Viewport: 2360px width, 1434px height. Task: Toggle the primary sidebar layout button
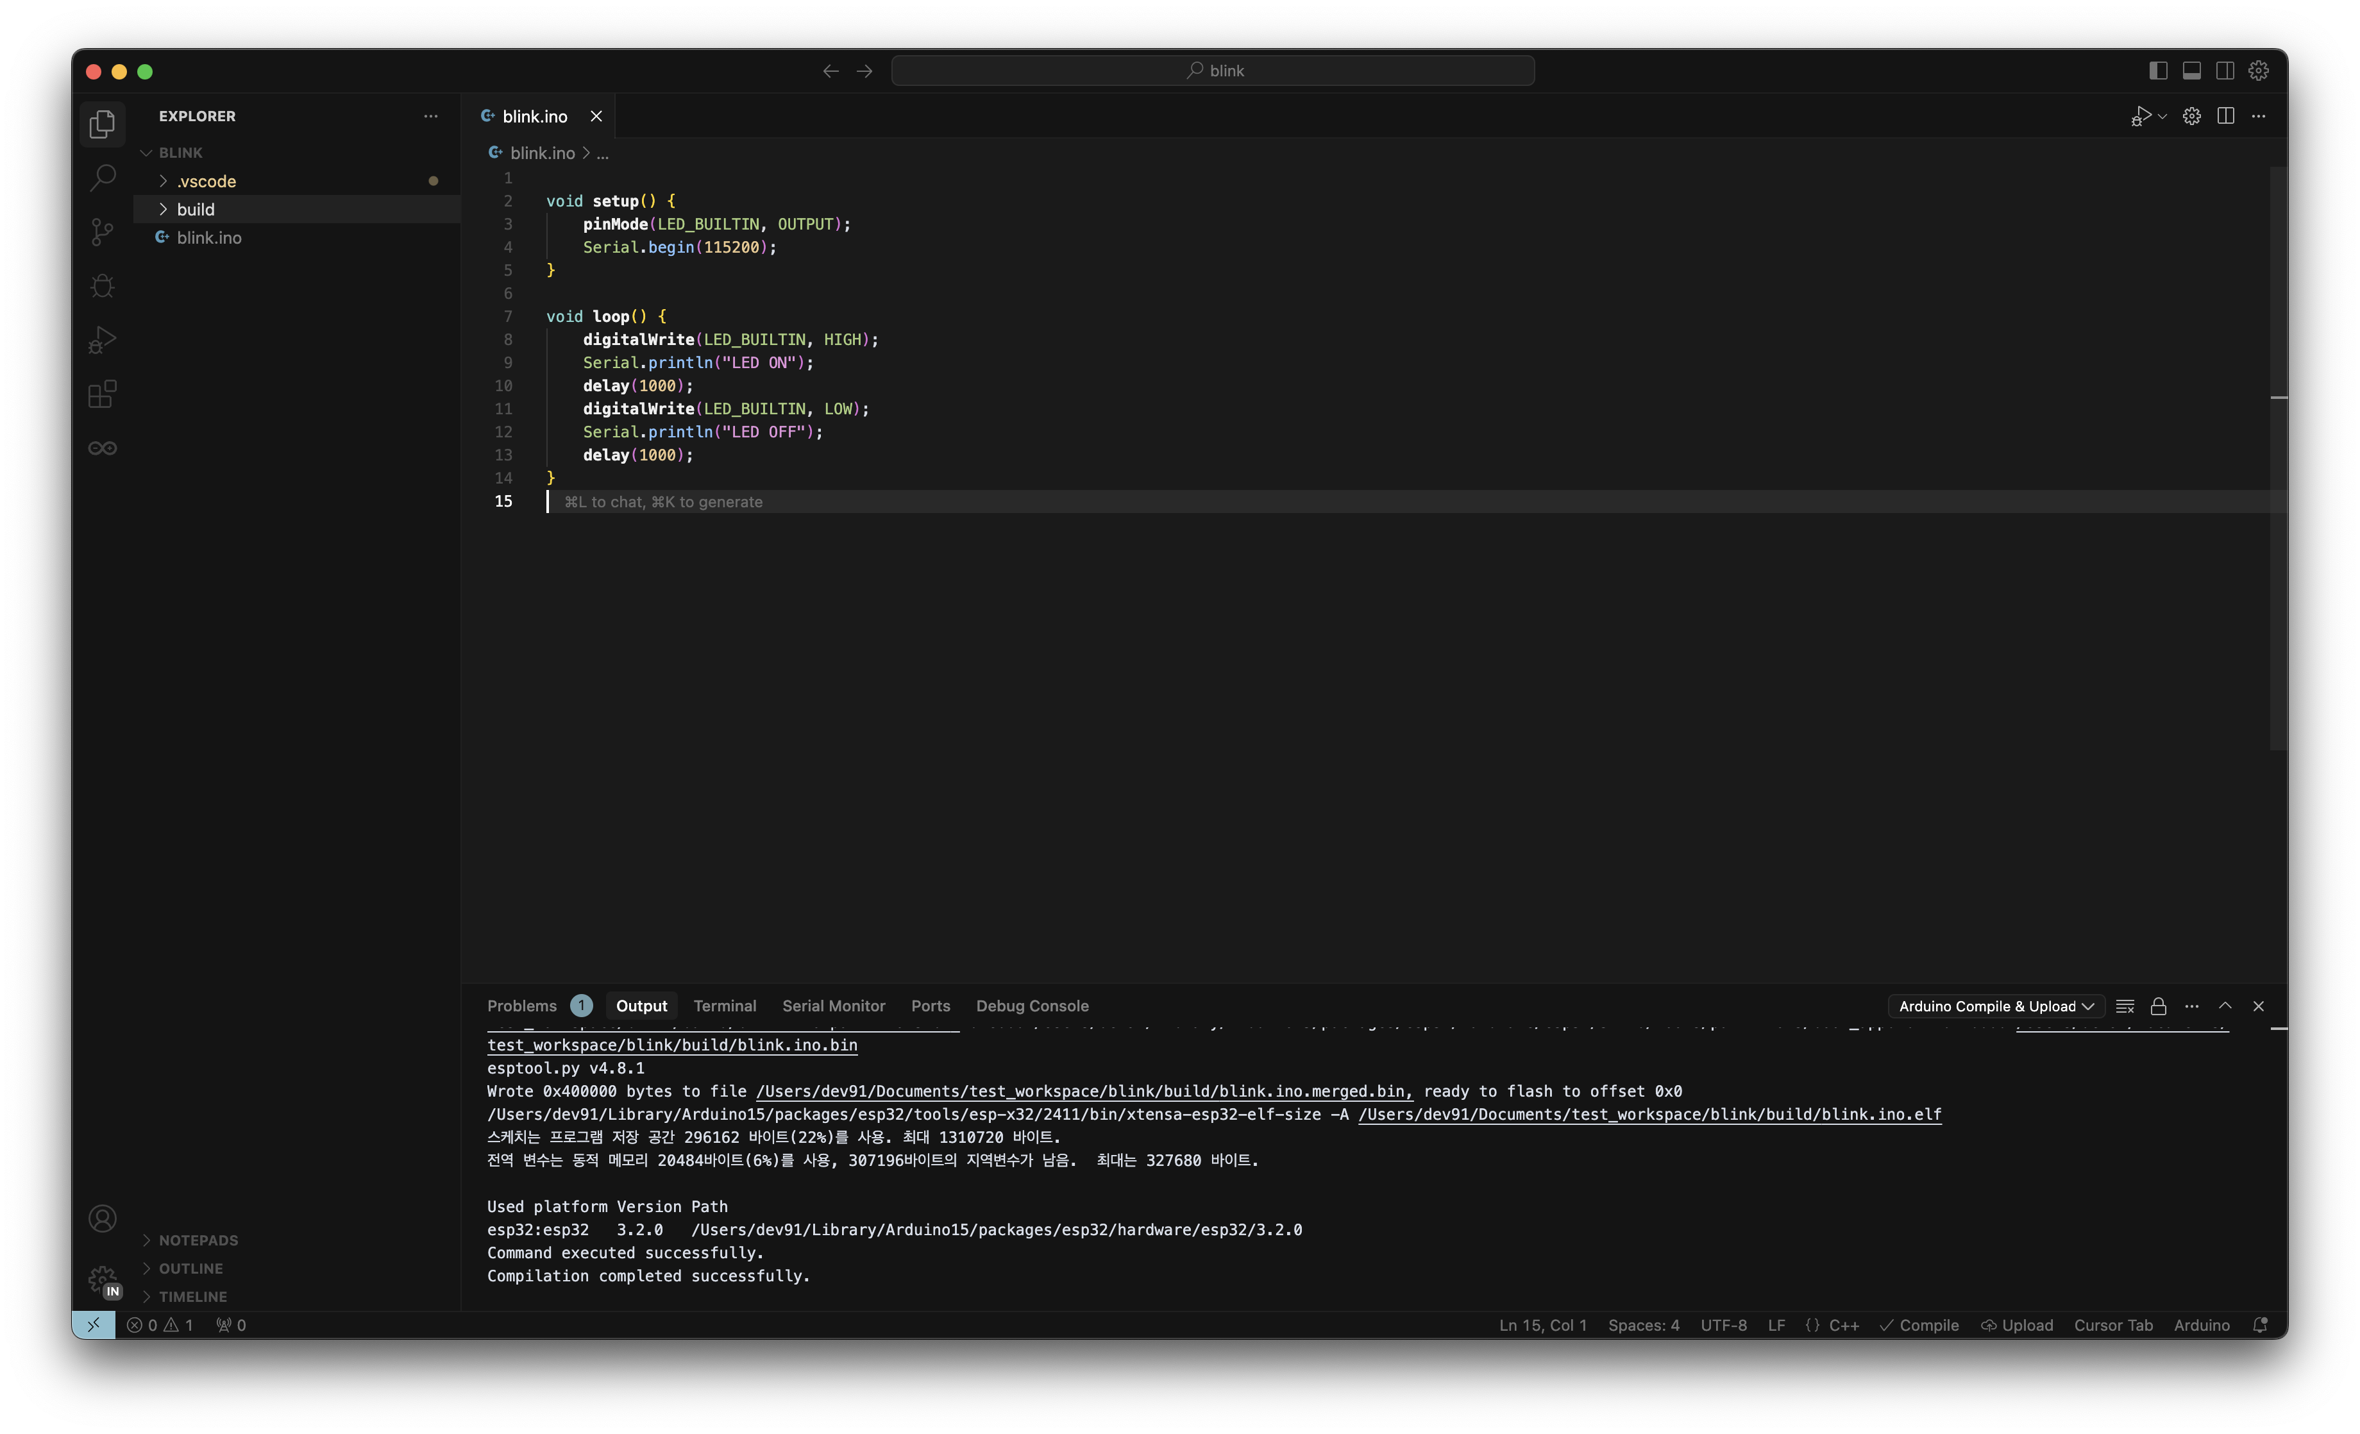click(2158, 71)
